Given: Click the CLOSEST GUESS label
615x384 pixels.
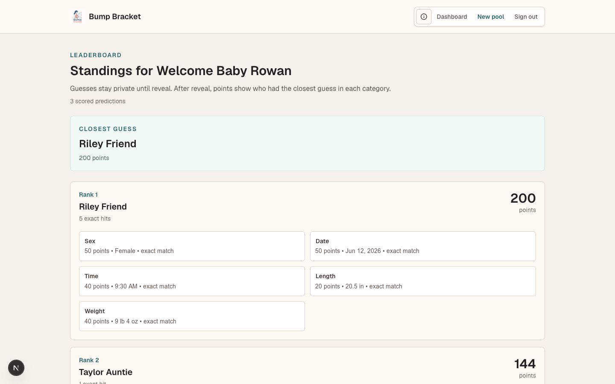Looking at the screenshot, I should click(108, 129).
